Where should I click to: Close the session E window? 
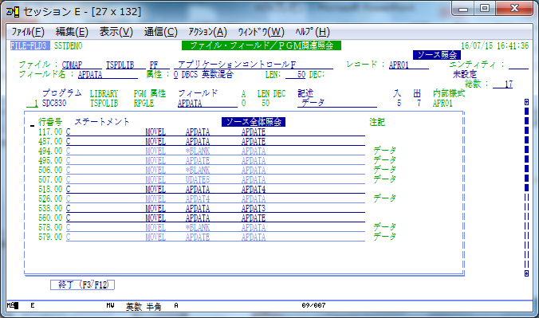click(x=515, y=8)
